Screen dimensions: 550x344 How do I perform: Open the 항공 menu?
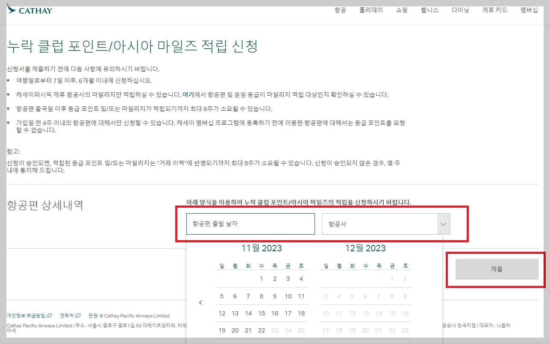[340, 10]
